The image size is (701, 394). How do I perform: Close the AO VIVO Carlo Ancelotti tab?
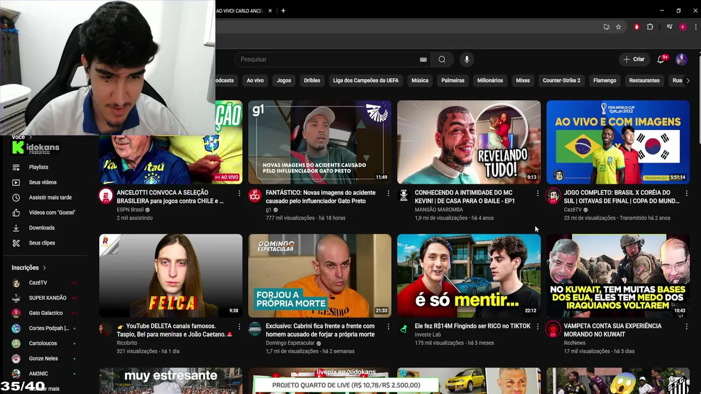[x=270, y=10]
